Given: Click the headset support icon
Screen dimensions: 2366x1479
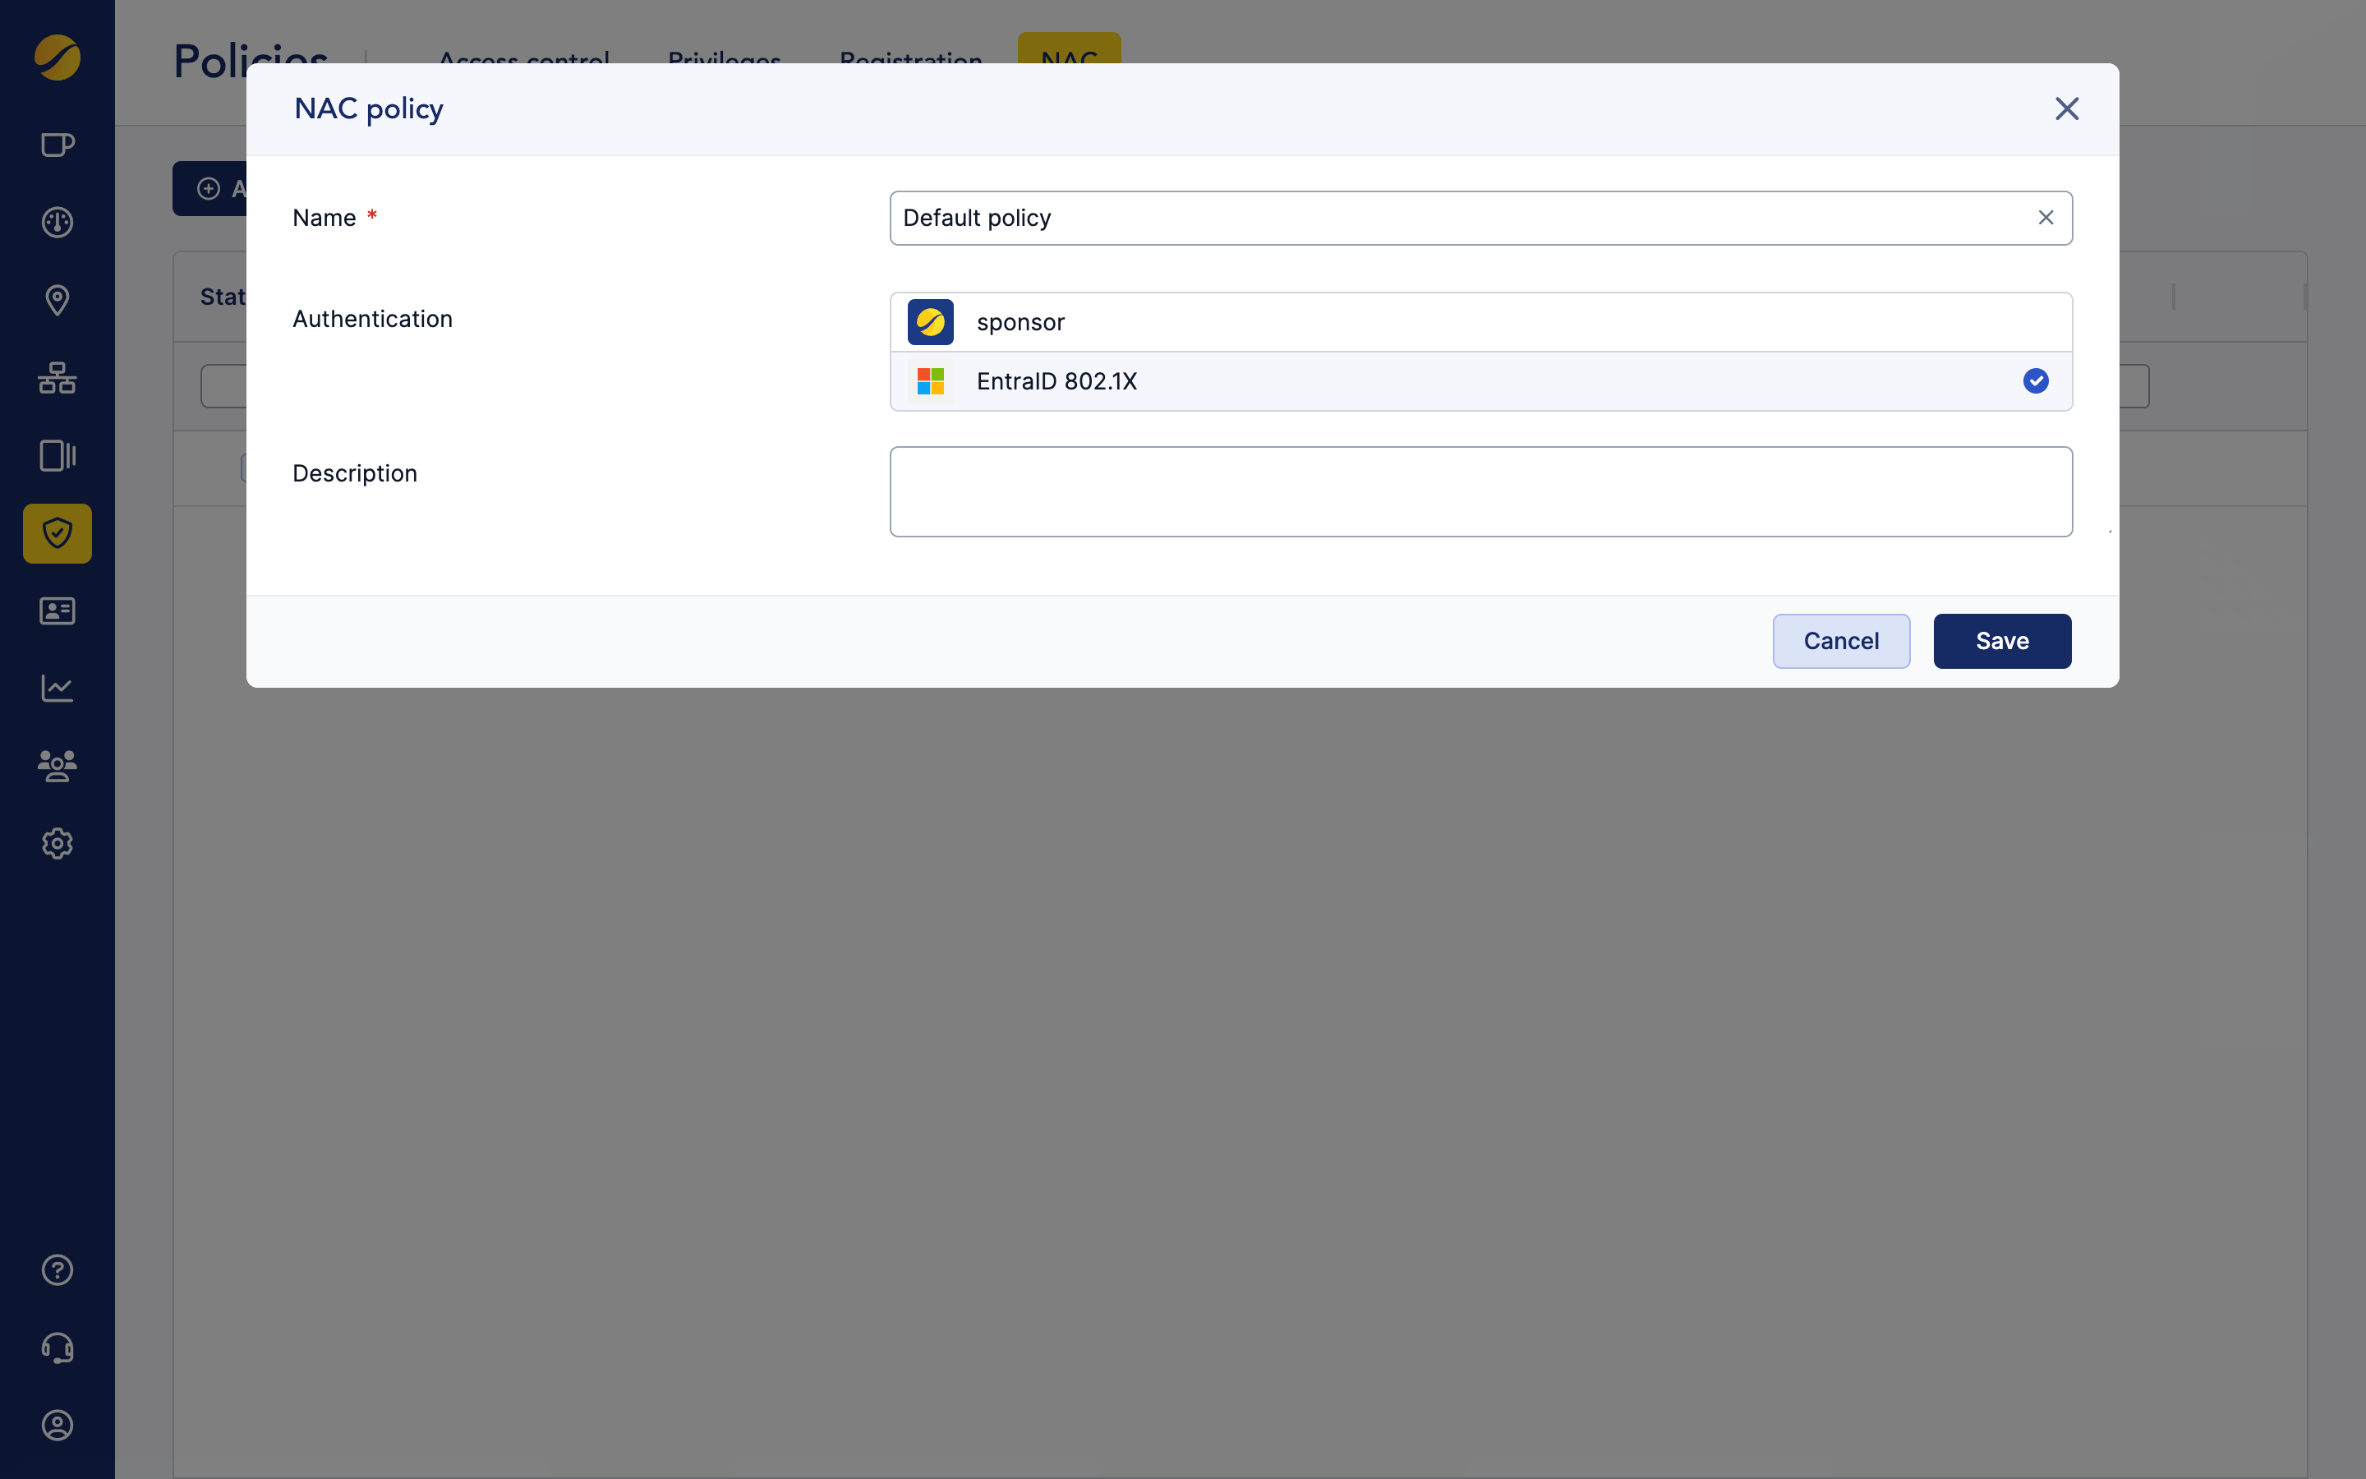Looking at the screenshot, I should pyautogui.click(x=57, y=1348).
